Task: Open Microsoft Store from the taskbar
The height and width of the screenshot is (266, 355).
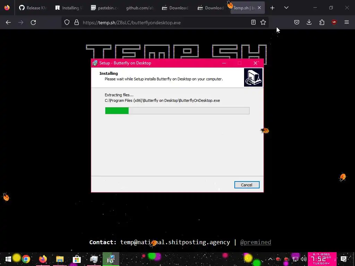Action: coord(77,259)
